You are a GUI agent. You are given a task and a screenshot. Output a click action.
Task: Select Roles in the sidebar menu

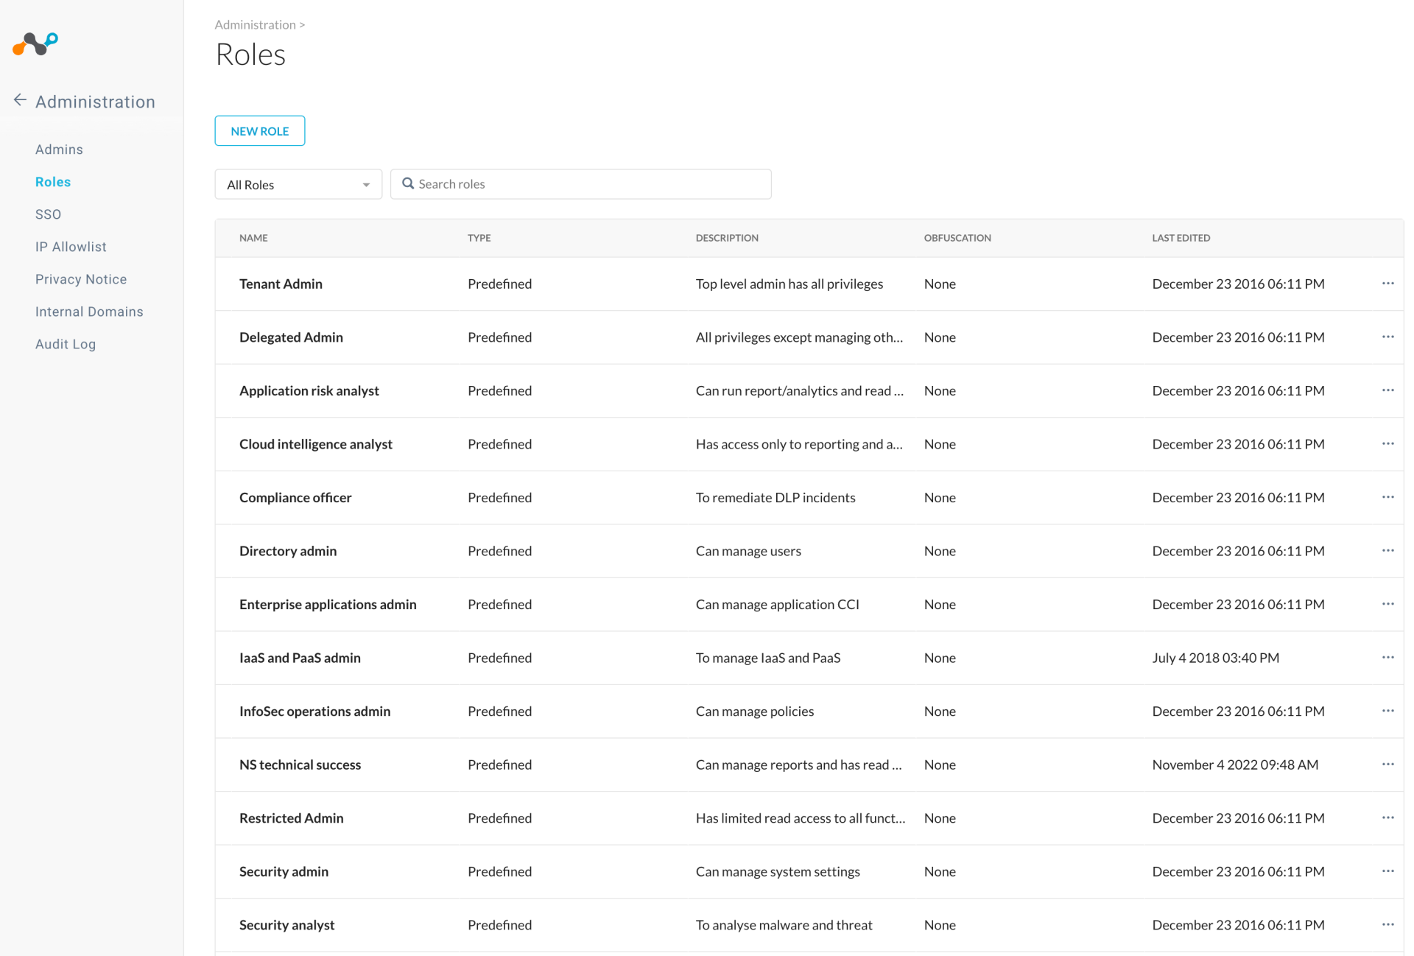(53, 181)
